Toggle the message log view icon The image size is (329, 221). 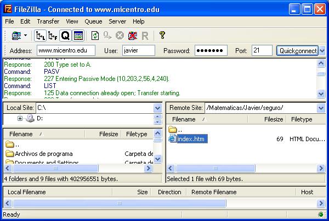click(78, 36)
